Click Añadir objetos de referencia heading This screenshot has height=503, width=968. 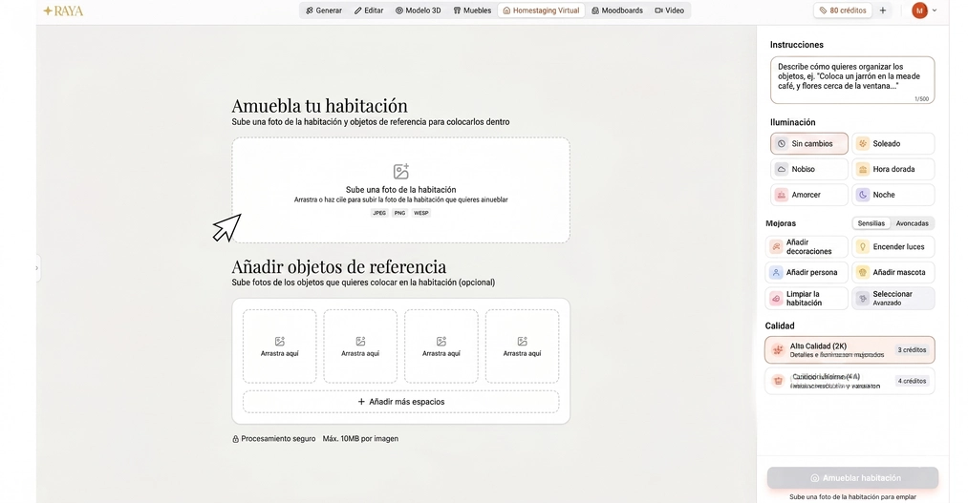coord(339,266)
